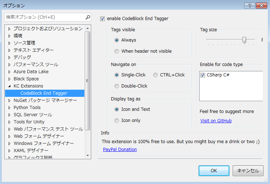This screenshot has width=270, height=184.
Task: Expand the ソース管理 node arrow
Action: pos(9,43)
